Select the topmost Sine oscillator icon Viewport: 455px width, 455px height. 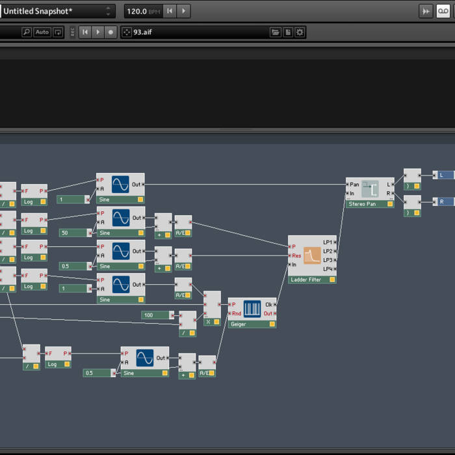[x=121, y=185]
